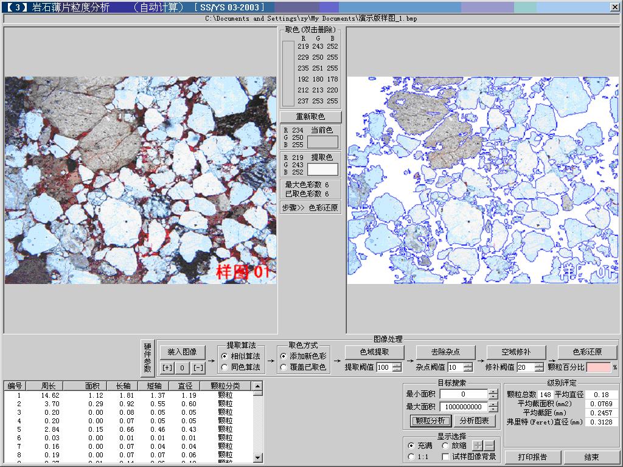Viewport: 623px width, 467px height.
Task: Click the plus icon in 显示选择
Action: click(x=478, y=445)
